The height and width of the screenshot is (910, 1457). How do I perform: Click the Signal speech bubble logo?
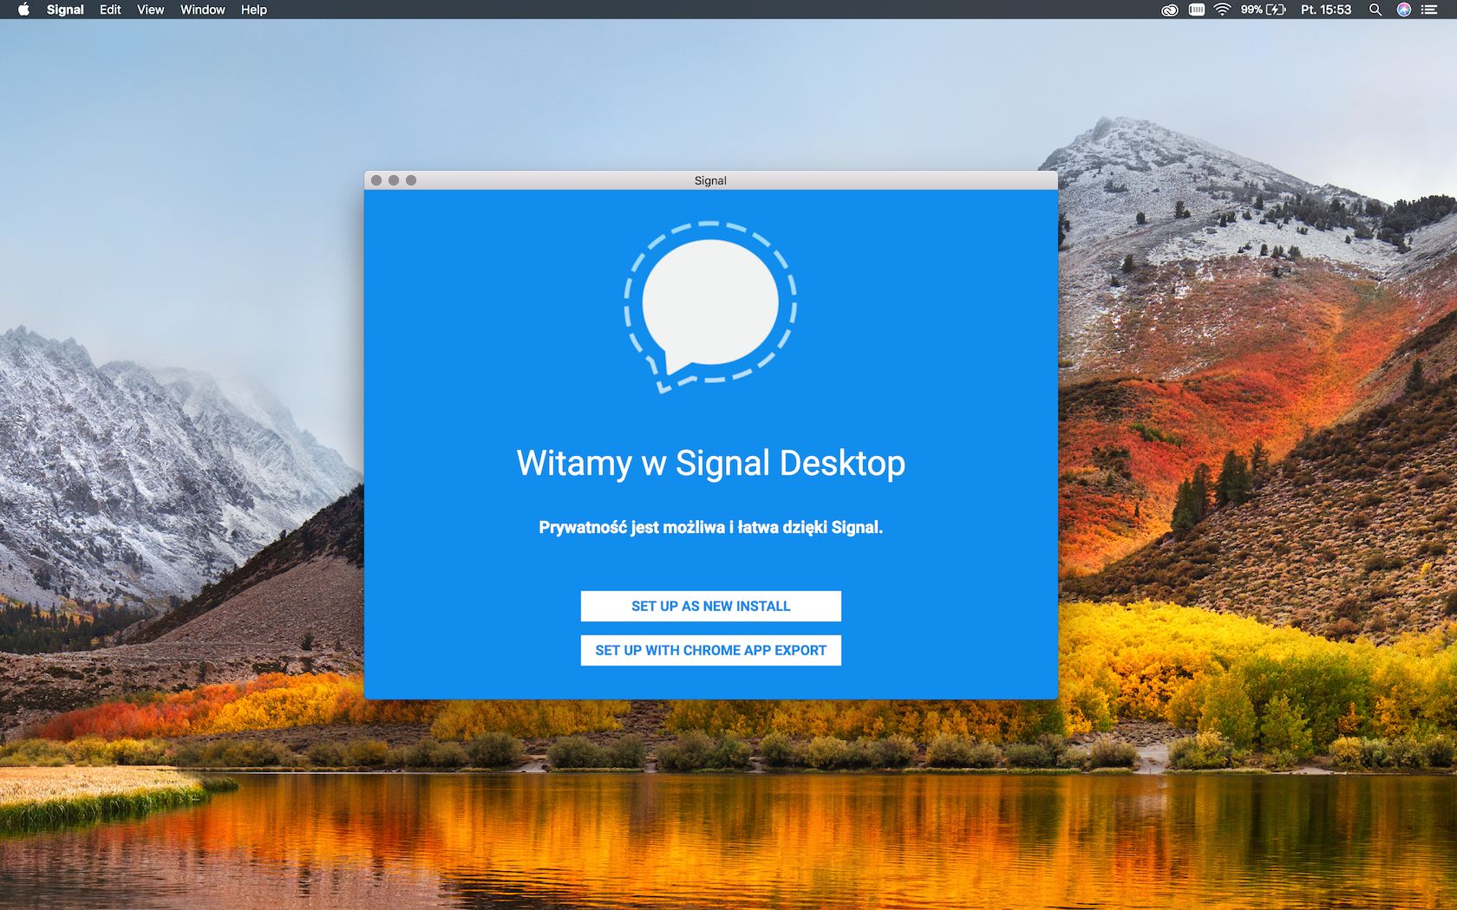tap(710, 306)
